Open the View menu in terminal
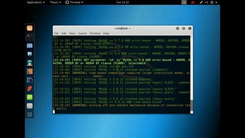The width and height of the screenshot is (245, 138). [x=72, y=33]
